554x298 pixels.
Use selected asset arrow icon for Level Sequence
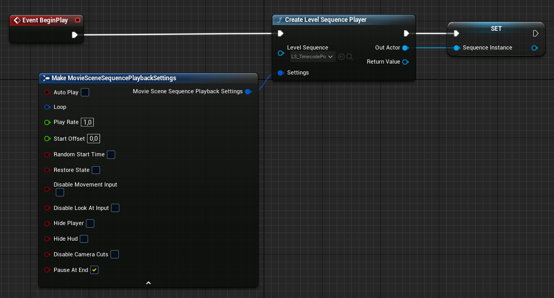(341, 57)
